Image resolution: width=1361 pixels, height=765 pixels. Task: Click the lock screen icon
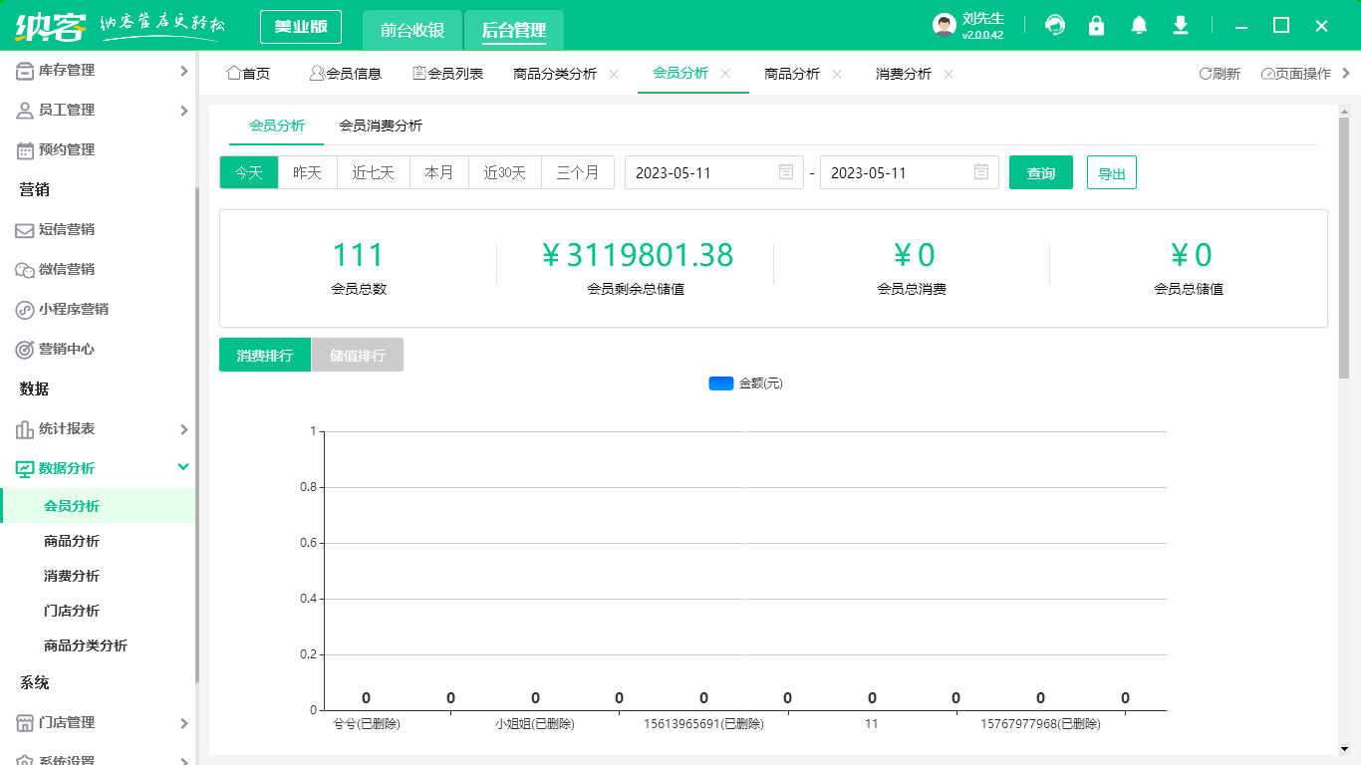1097,26
